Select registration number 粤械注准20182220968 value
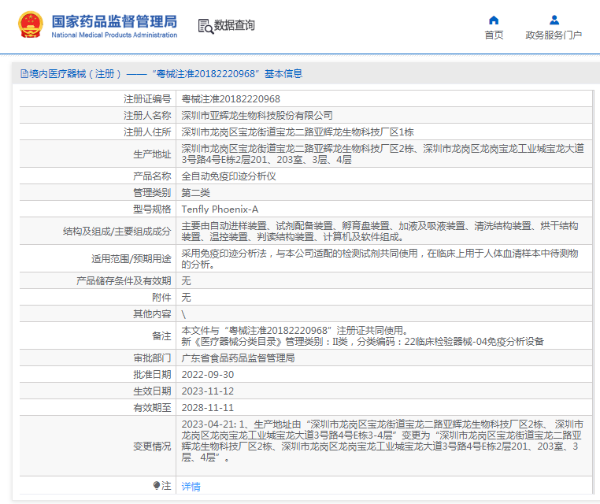The width and height of the screenshot is (600, 504). point(231,99)
